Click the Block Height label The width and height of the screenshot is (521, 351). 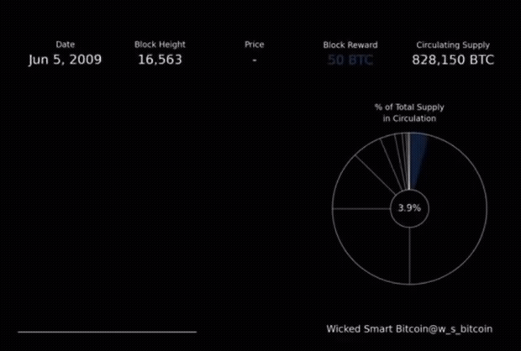(160, 45)
